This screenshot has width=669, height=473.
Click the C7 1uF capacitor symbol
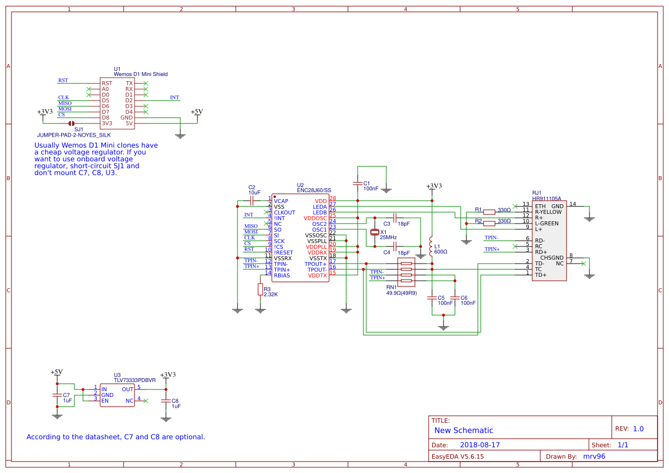(57, 395)
